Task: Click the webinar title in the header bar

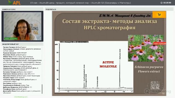Action: pyautogui.click(x=80, y=3)
